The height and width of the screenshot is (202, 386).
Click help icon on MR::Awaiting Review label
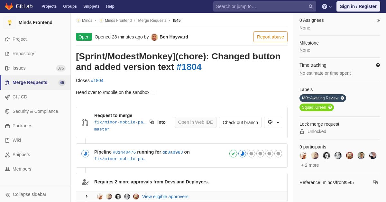[x=343, y=98]
